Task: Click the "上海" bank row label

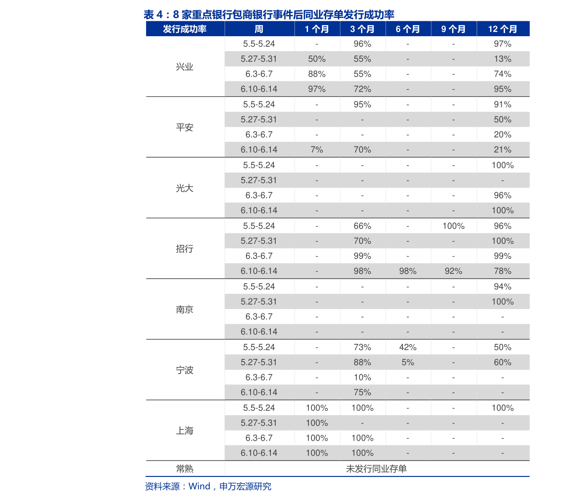Action: (x=185, y=431)
